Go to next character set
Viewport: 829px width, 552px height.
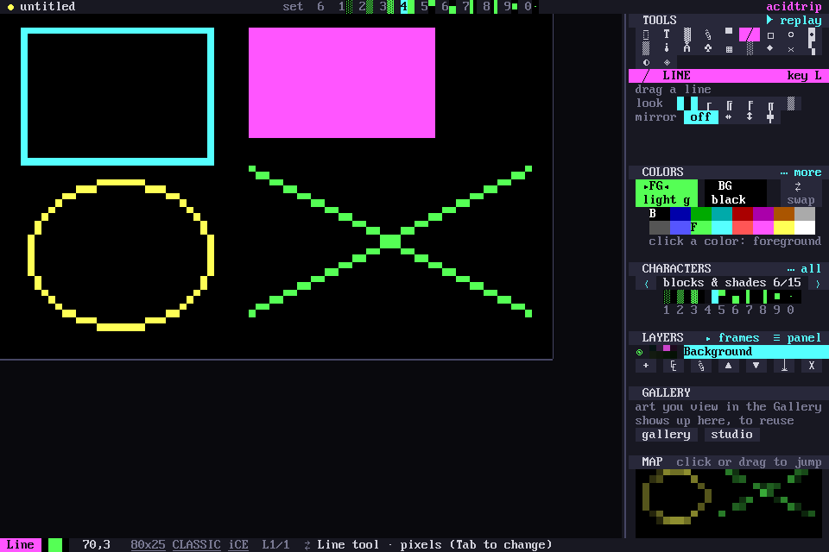(x=818, y=283)
